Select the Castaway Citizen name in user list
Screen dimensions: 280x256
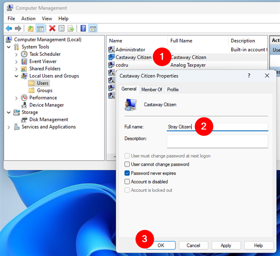(134, 57)
